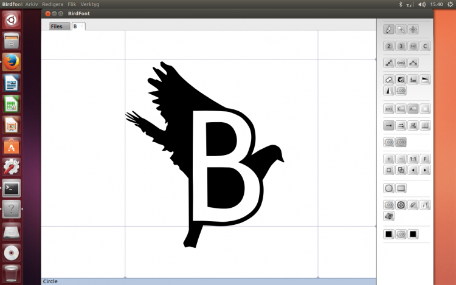Click the icon showing two f letters
The height and width of the screenshot is (285, 456).
pos(425,205)
